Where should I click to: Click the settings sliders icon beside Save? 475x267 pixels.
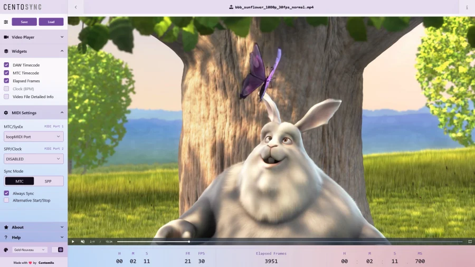point(6,22)
